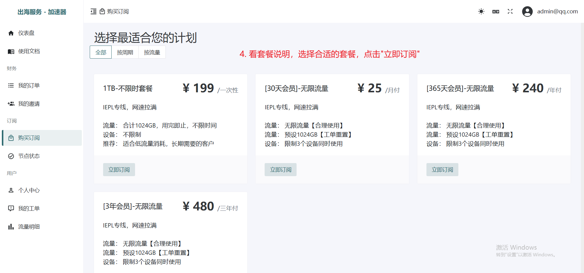Collapse the sidebar menu icon
Viewport: 584px width, 273px height.
pos(93,12)
